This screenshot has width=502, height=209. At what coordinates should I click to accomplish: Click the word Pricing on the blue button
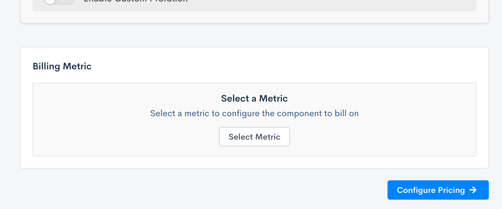[x=451, y=190]
